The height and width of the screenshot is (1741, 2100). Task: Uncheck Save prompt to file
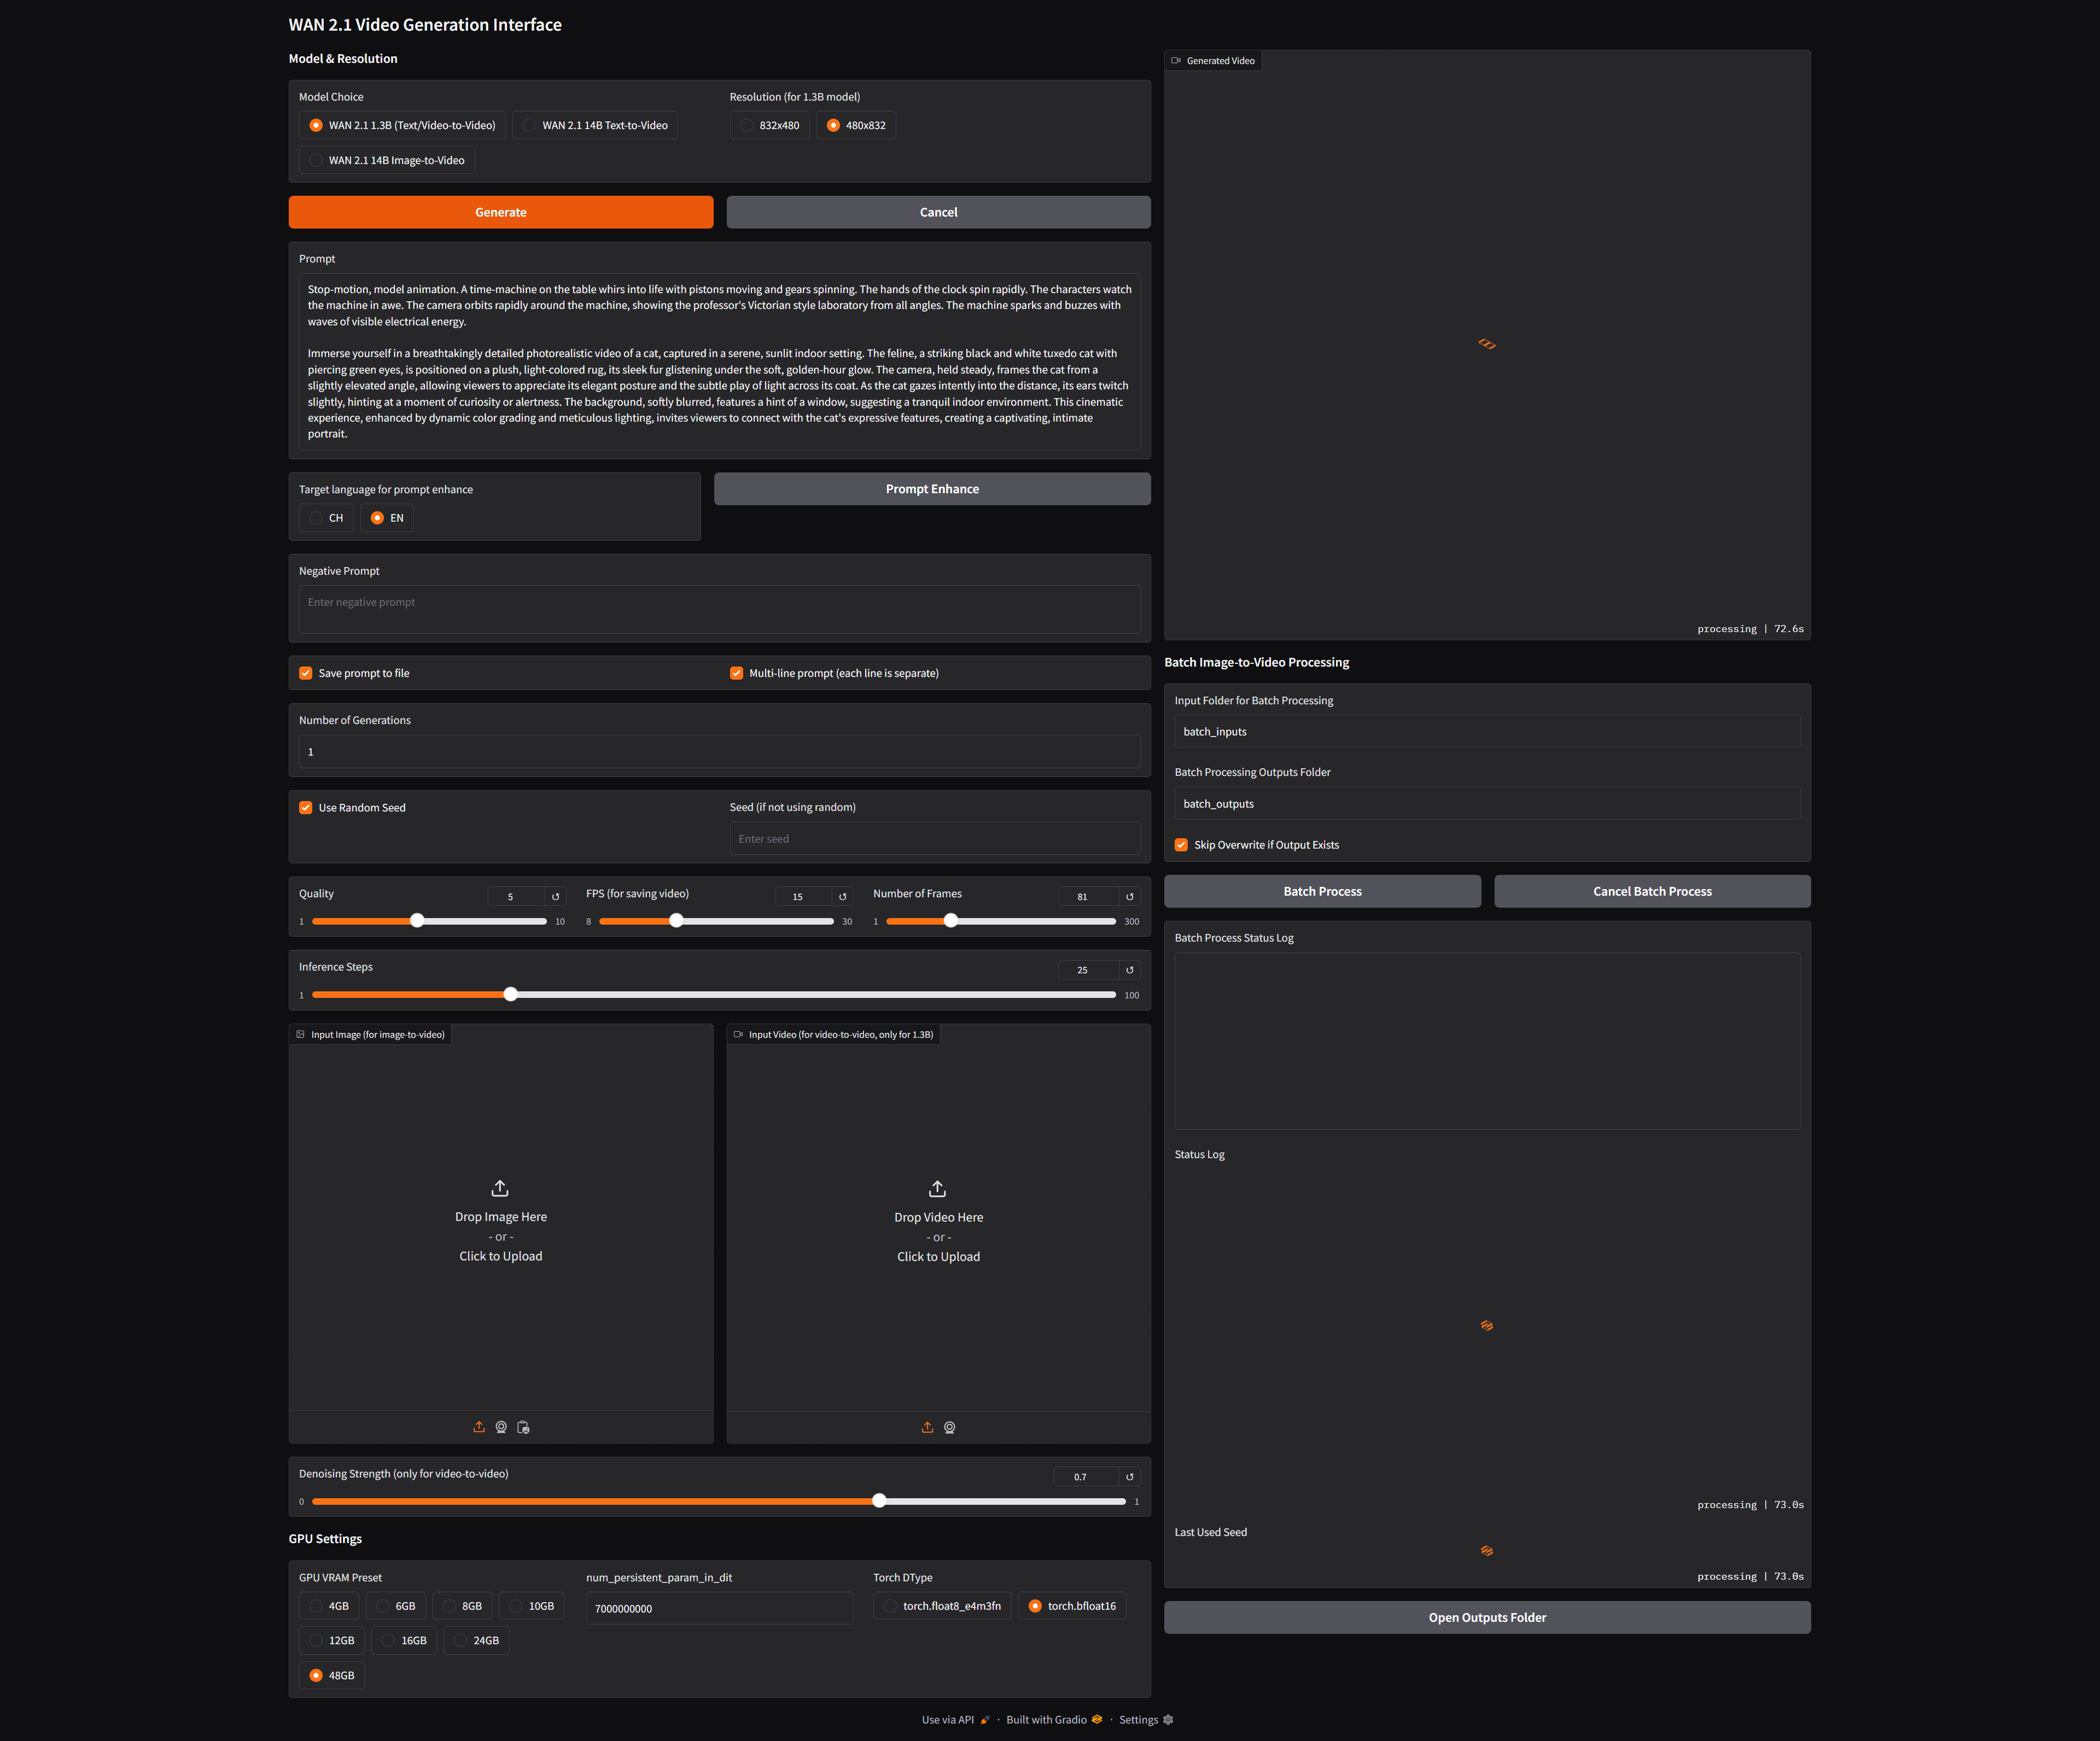(305, 673)
